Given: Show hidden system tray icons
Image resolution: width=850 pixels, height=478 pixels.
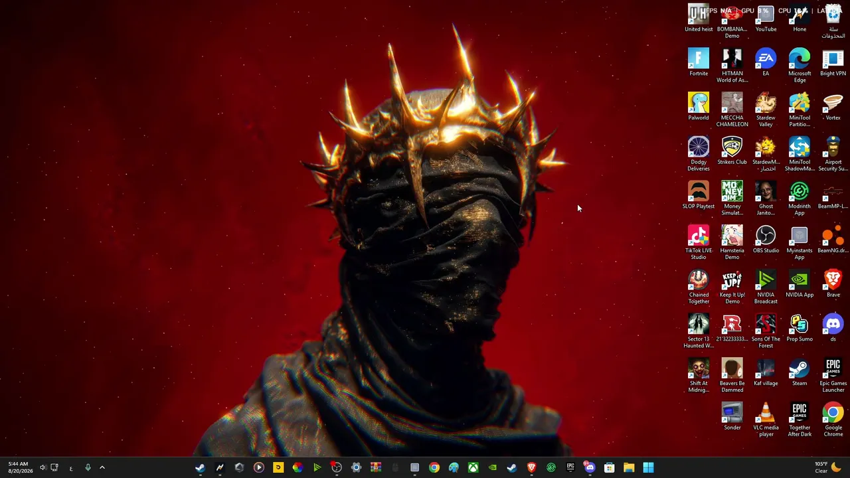Looking at the screenshot, I should (x=102, y=468).
